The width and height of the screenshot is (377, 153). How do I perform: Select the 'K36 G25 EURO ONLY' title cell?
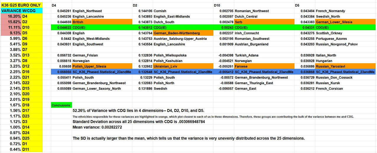coord(21,5)
